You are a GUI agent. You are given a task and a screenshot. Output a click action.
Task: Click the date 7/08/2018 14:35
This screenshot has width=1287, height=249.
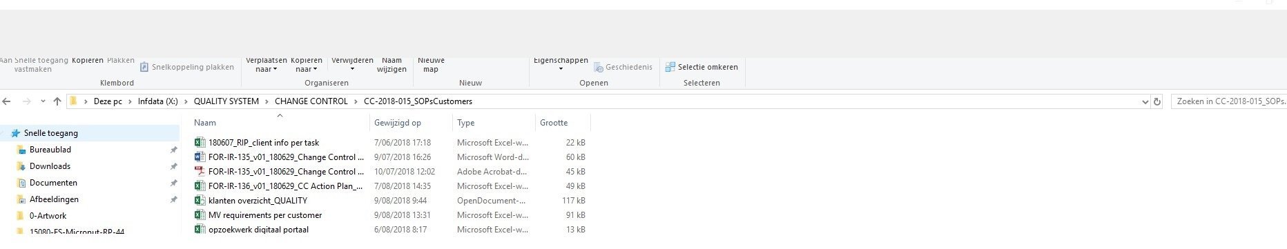[403, 186]
